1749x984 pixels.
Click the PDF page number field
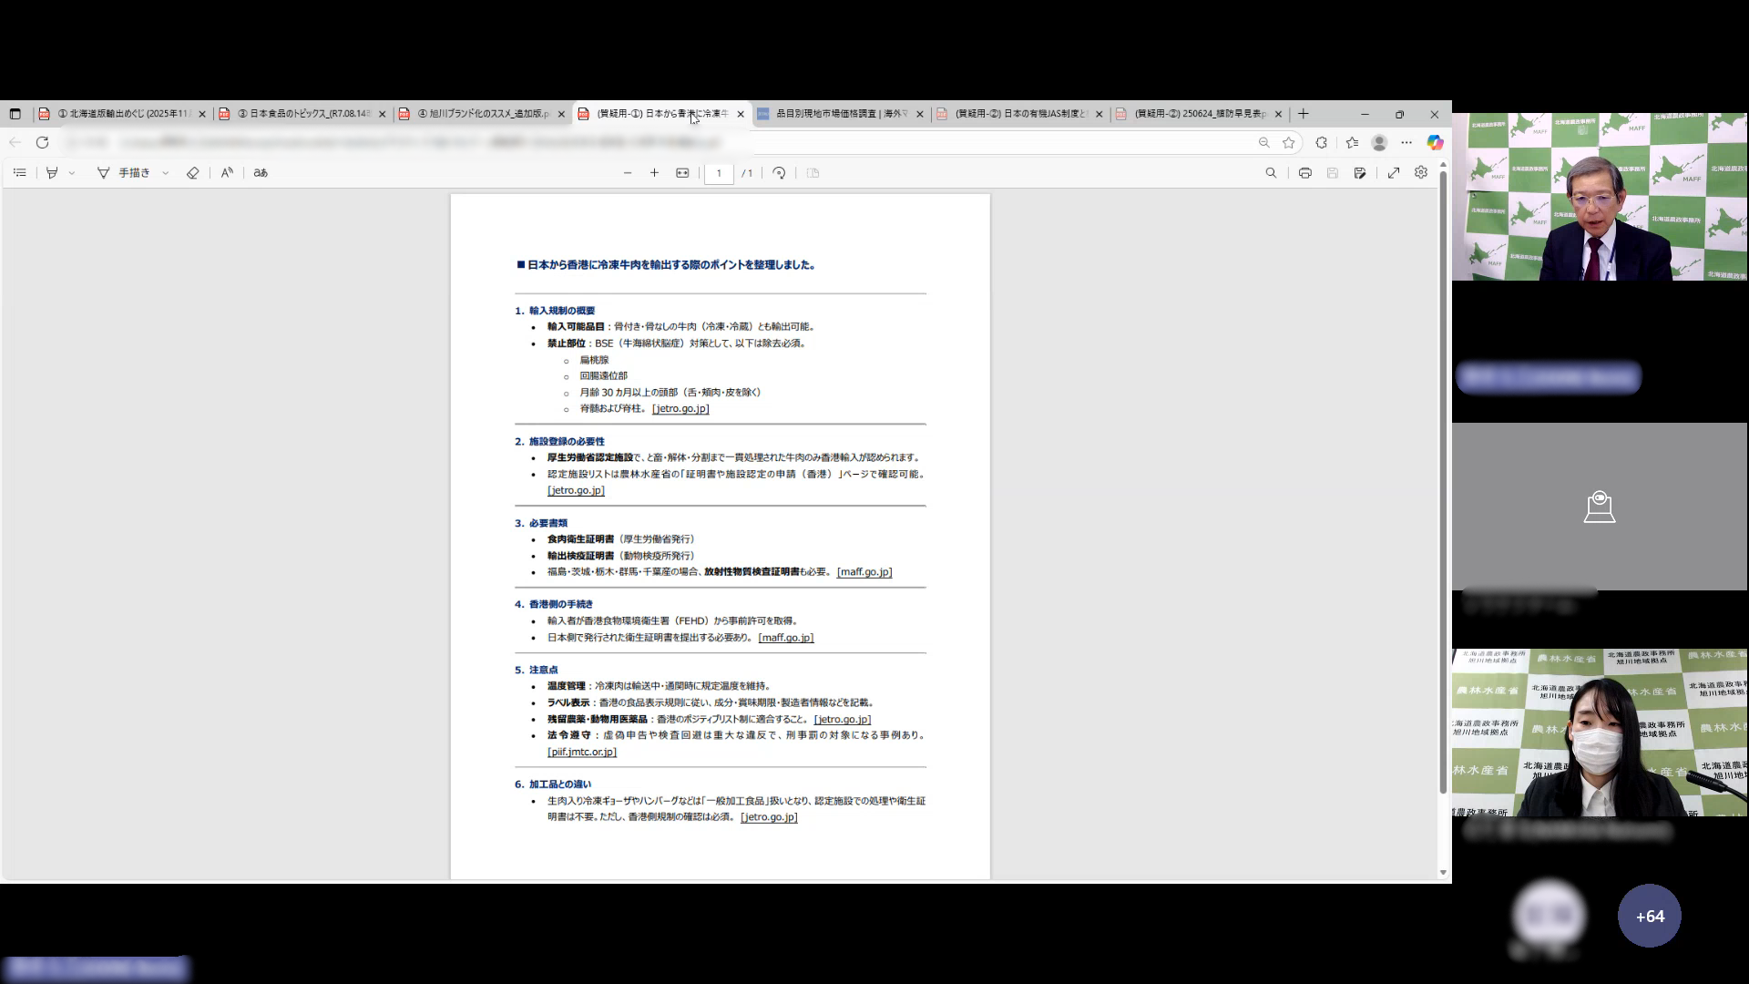coord(719,173)
